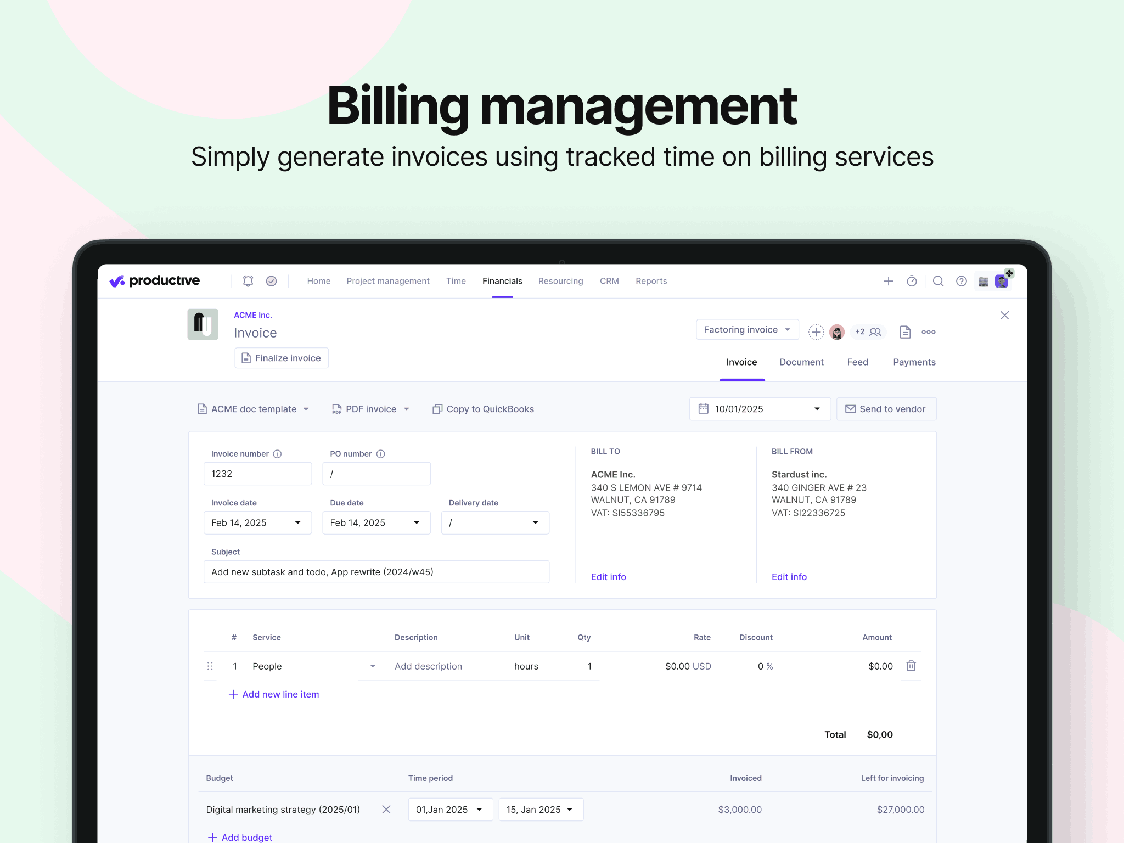Delete the People line item with trash icon
Image resolution: width=1124 pixels, height=843 pixels.
tap(911, 666)
